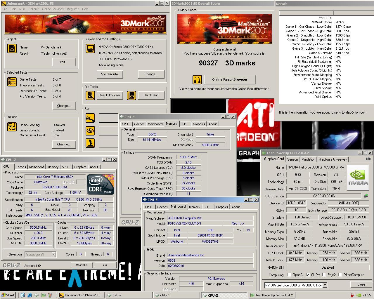374x299 pixels.
Task: Click the red tray icon beside the clock
Action: tap(353, 295)
